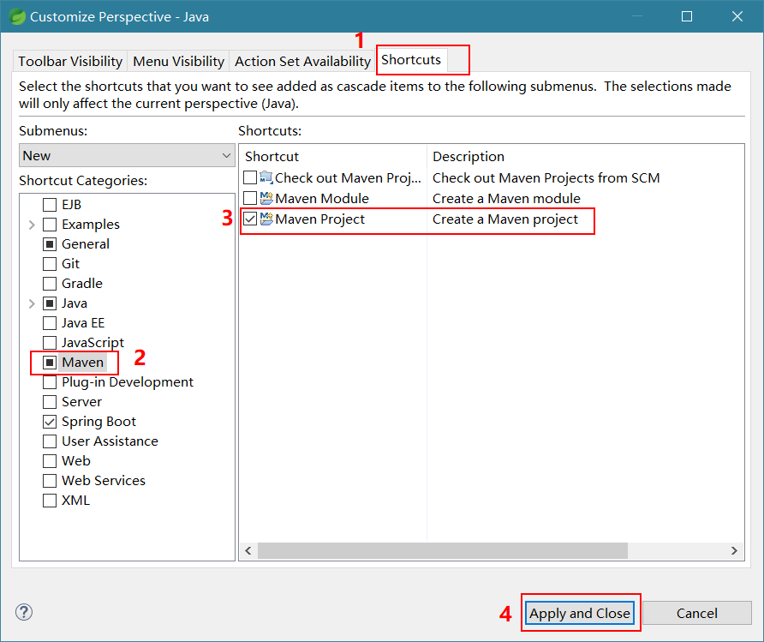Expand the Java tree node

tap(32, 303)
